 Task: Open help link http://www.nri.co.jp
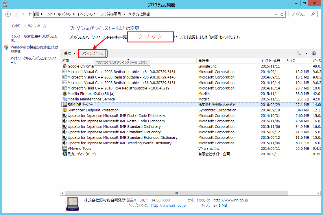tap(168, 205)
